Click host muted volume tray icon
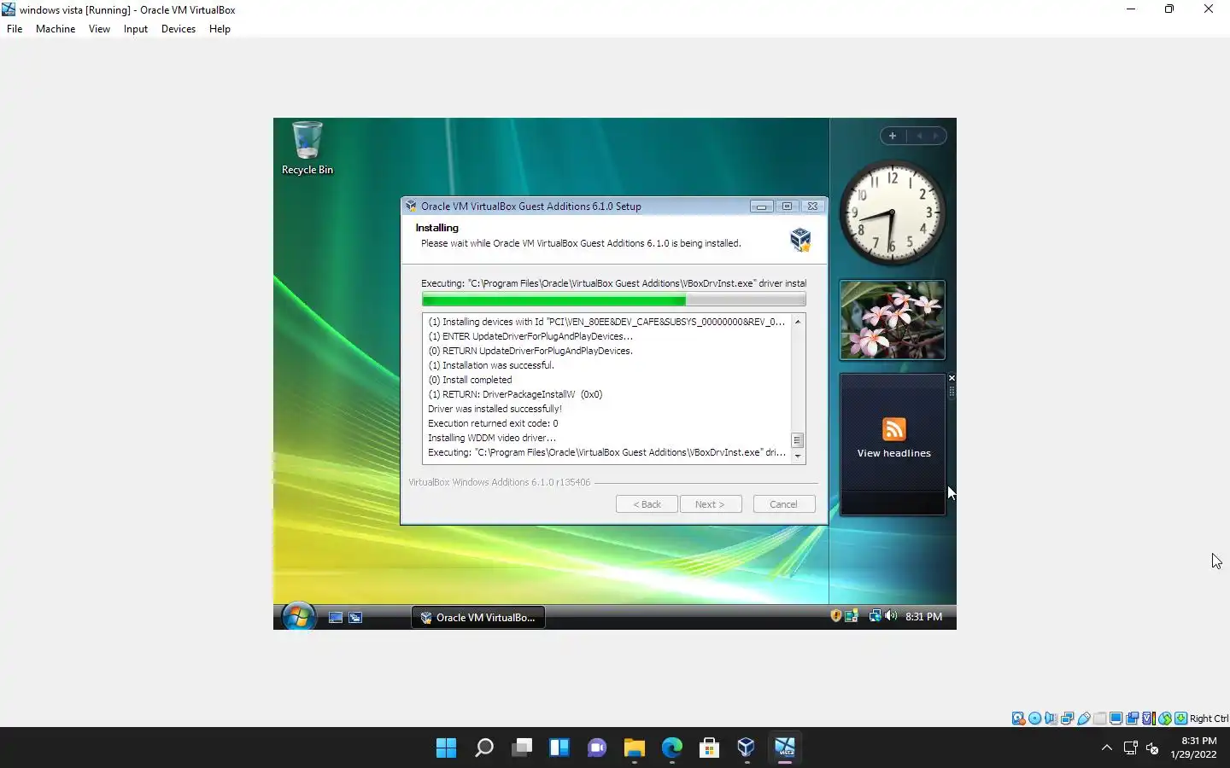 click(1152, 748)
